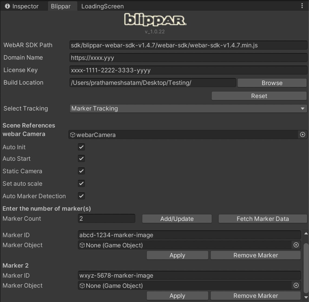Remove Marker 2 with Remove Marker button
This screenshot has width=309, height=302.
click(x=256, y=296)
